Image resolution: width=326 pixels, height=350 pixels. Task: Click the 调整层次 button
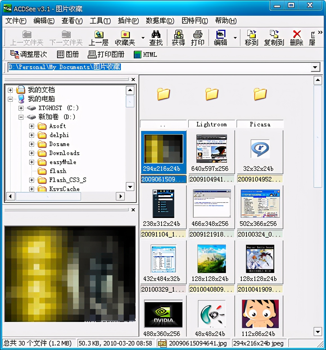(x=29, y=54)
